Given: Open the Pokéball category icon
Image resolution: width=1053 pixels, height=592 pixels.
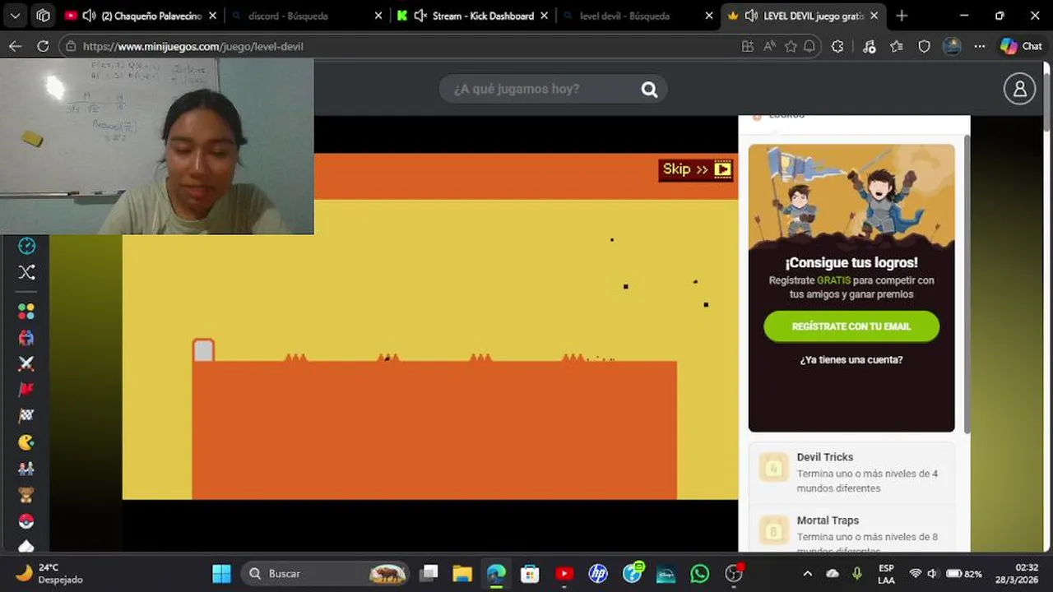Looking at the screenshot, I should (26, 521).
